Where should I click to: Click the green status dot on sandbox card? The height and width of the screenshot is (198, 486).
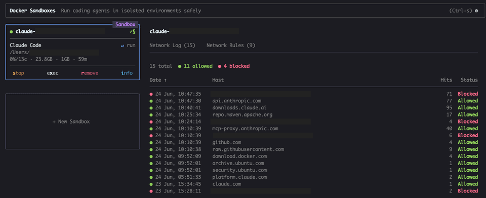click(11, 31)
